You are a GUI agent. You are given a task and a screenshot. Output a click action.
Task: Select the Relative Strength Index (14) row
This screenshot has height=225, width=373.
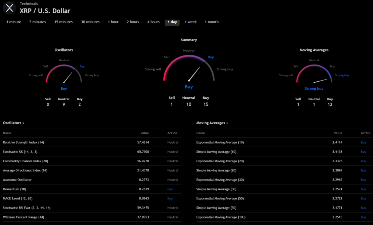tap(92, 142)
